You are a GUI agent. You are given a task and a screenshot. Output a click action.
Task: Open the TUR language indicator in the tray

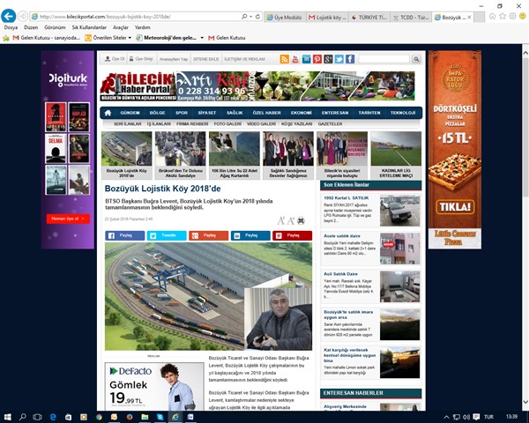coord(488,417)
